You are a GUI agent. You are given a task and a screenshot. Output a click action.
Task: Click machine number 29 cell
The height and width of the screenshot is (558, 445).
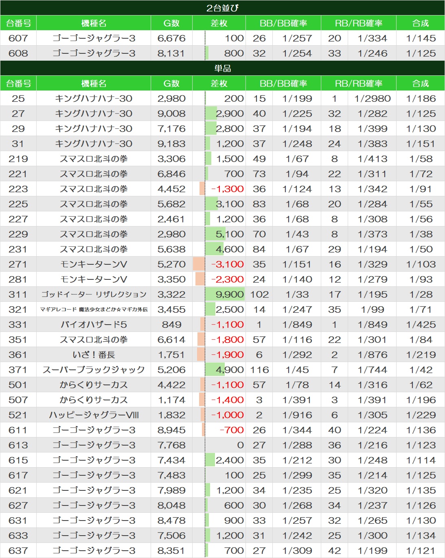(18, 129)
